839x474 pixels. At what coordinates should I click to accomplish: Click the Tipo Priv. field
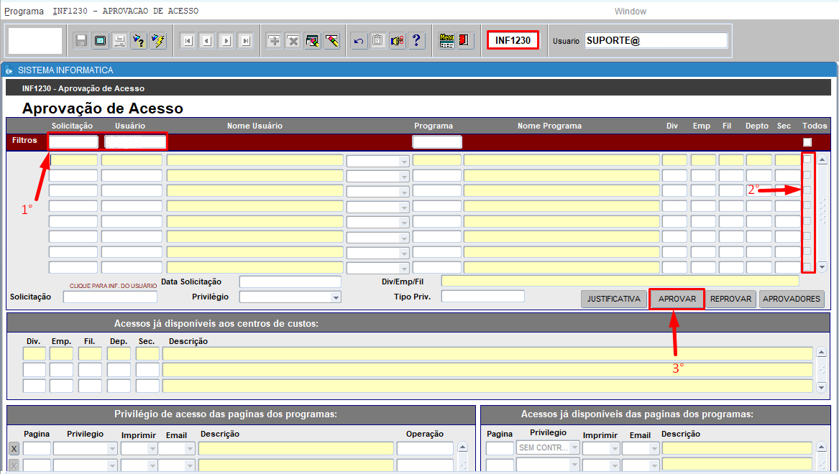(x=482, y=296)
